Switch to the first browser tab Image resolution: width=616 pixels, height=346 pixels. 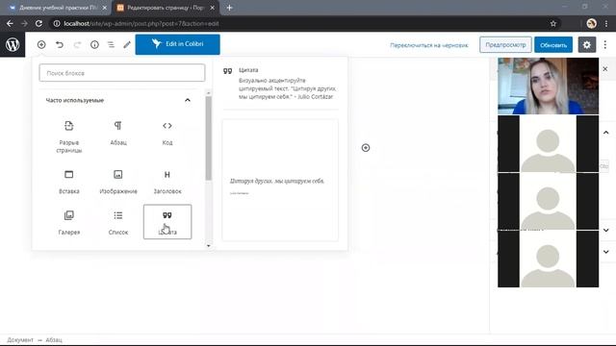coord(57,8)
